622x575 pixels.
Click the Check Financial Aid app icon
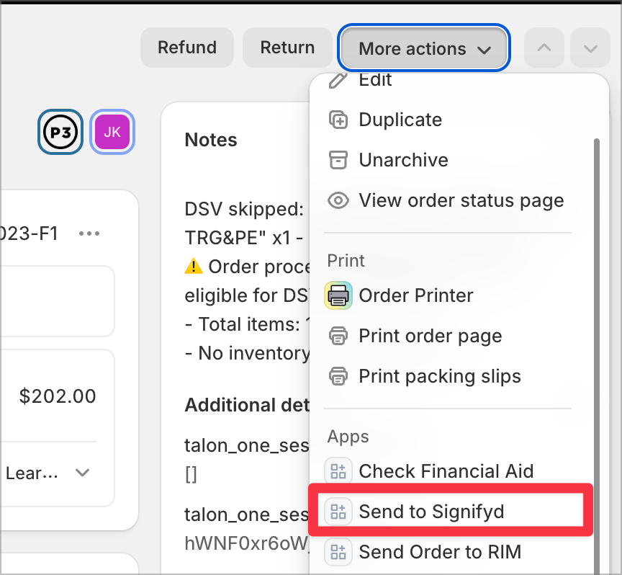click(338, 471)
